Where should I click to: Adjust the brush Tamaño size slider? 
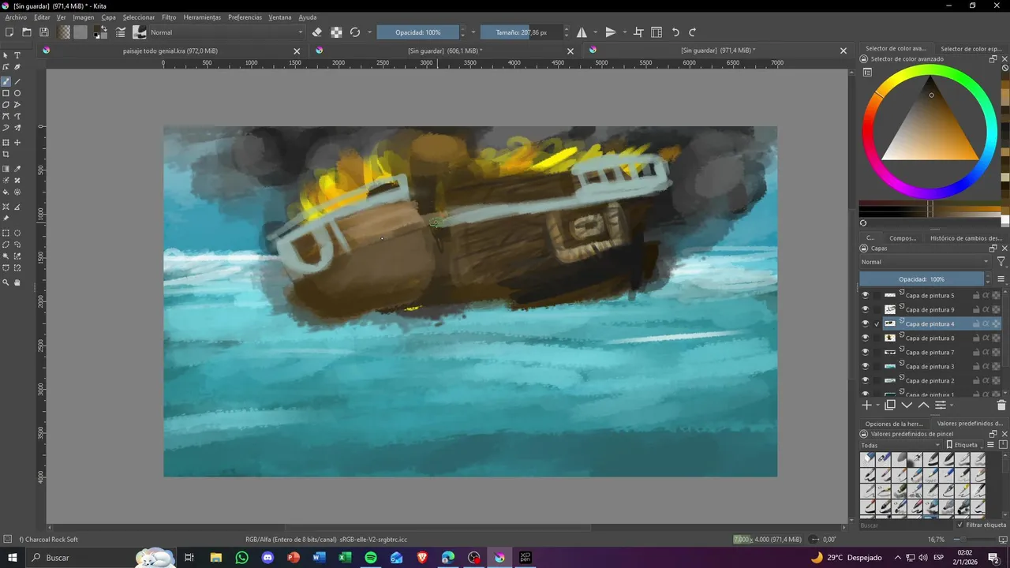521,32
